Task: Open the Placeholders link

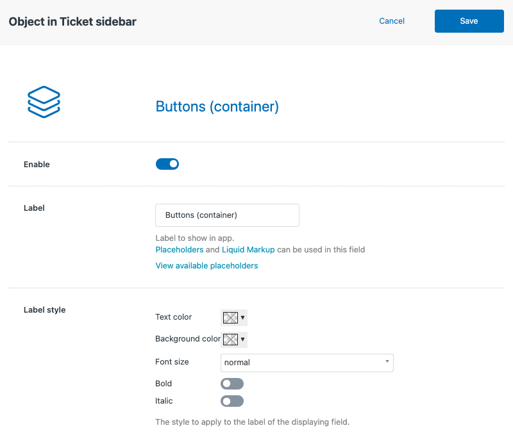Action: [x=180, y=250]
